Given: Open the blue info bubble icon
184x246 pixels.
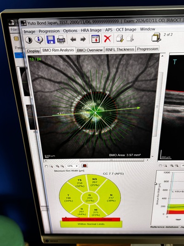Looking at the screenshot, I should tap(39, 40).
